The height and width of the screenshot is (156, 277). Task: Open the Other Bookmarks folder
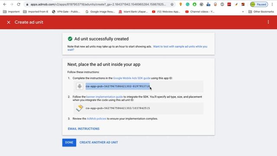(261, 12)
